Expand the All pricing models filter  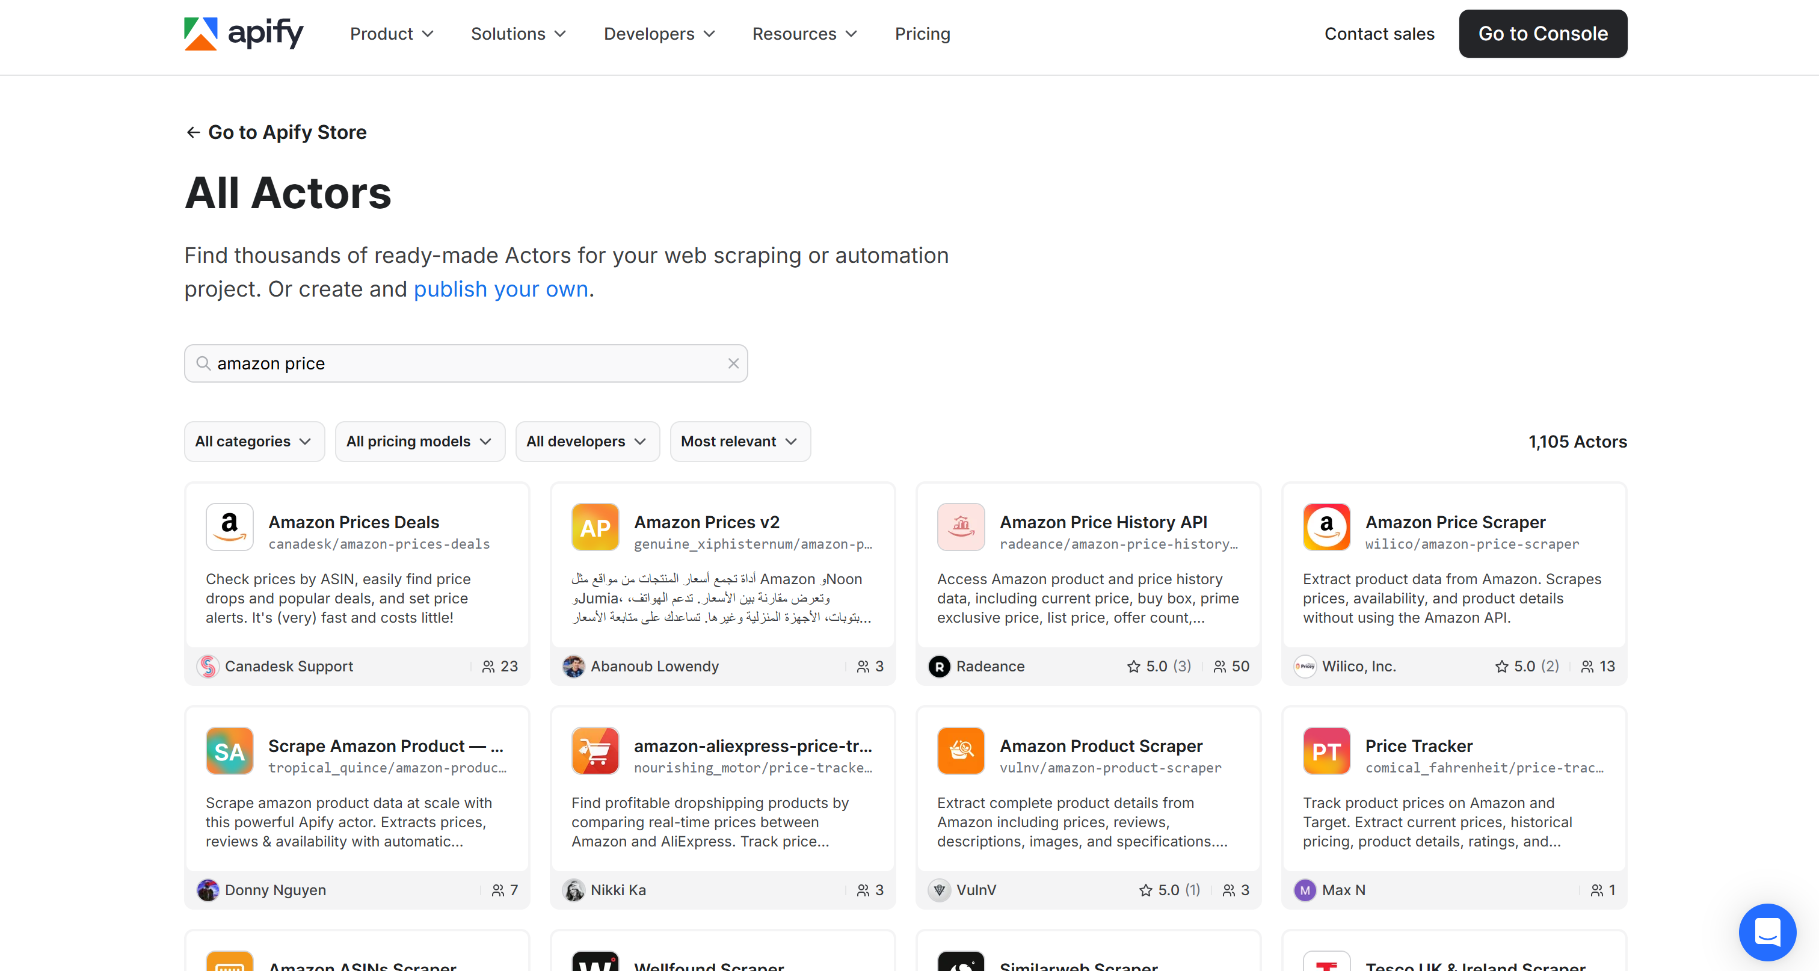pos(419,440)
